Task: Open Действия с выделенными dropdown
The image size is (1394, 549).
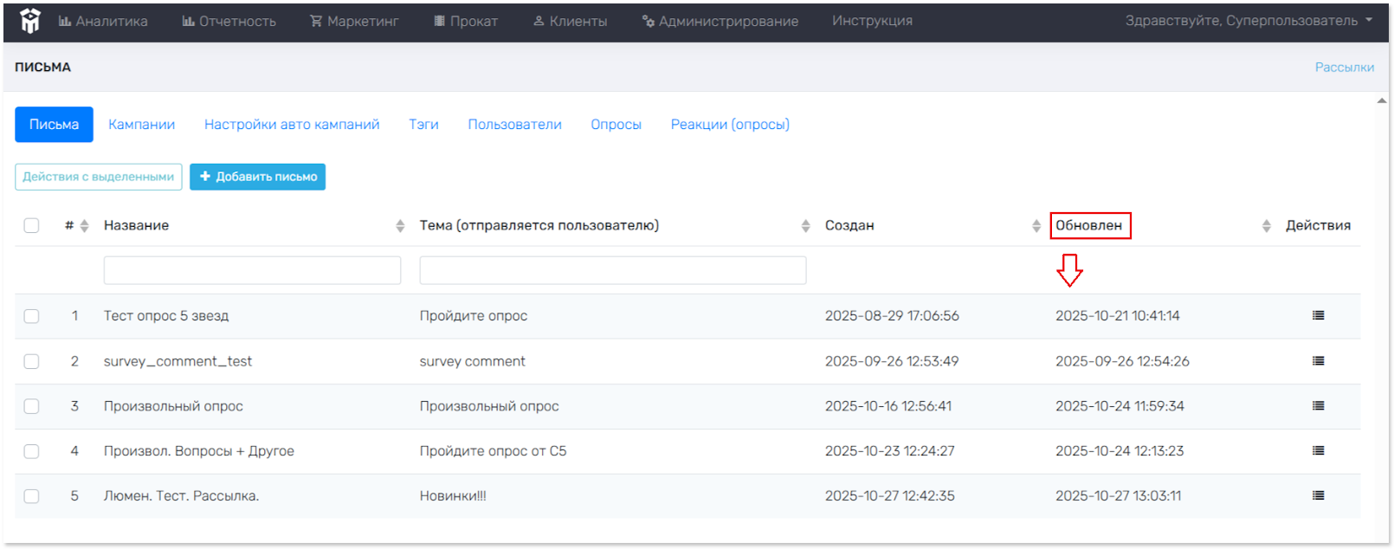Action: pyautogui.click(x=99, y=177)
